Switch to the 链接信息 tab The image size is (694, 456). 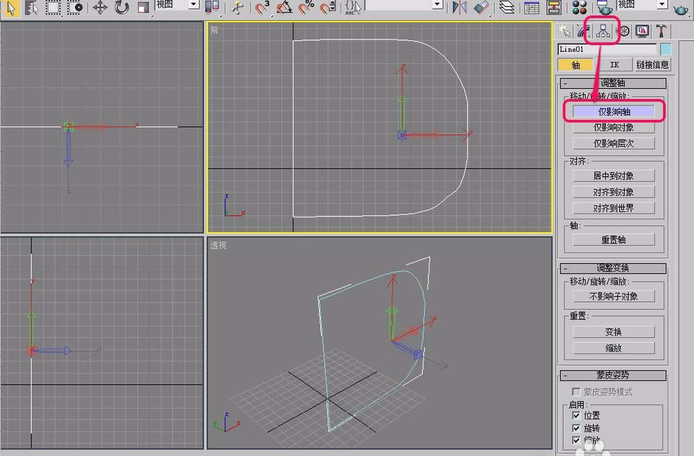(652, 65)
